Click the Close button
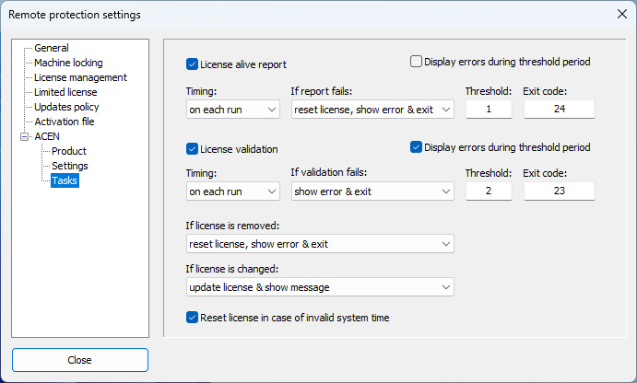Image resolution: width=637 pixels, height=383 pixels. [x=80, y=360]
